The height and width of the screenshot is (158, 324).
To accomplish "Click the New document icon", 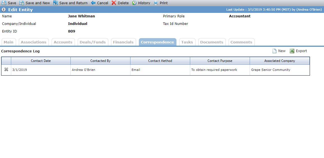I will pyautogui.click(x=274, y=51).
